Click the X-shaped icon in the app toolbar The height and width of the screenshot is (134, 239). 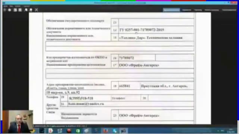point(36,10)
